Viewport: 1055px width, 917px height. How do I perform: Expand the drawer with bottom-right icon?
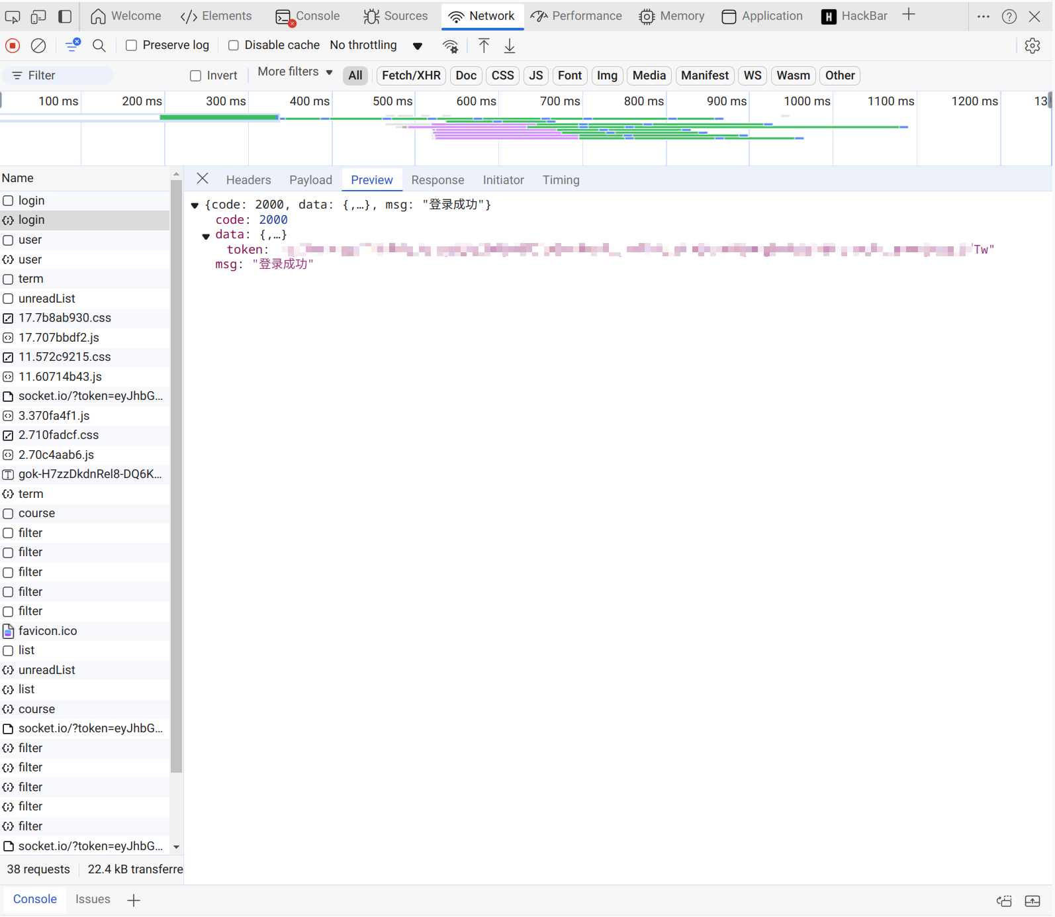(x=1032, y=900)
